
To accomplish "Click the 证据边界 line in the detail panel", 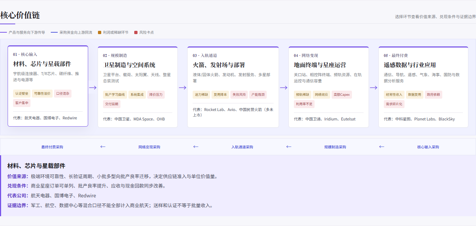I will click(x=110, y=205).
